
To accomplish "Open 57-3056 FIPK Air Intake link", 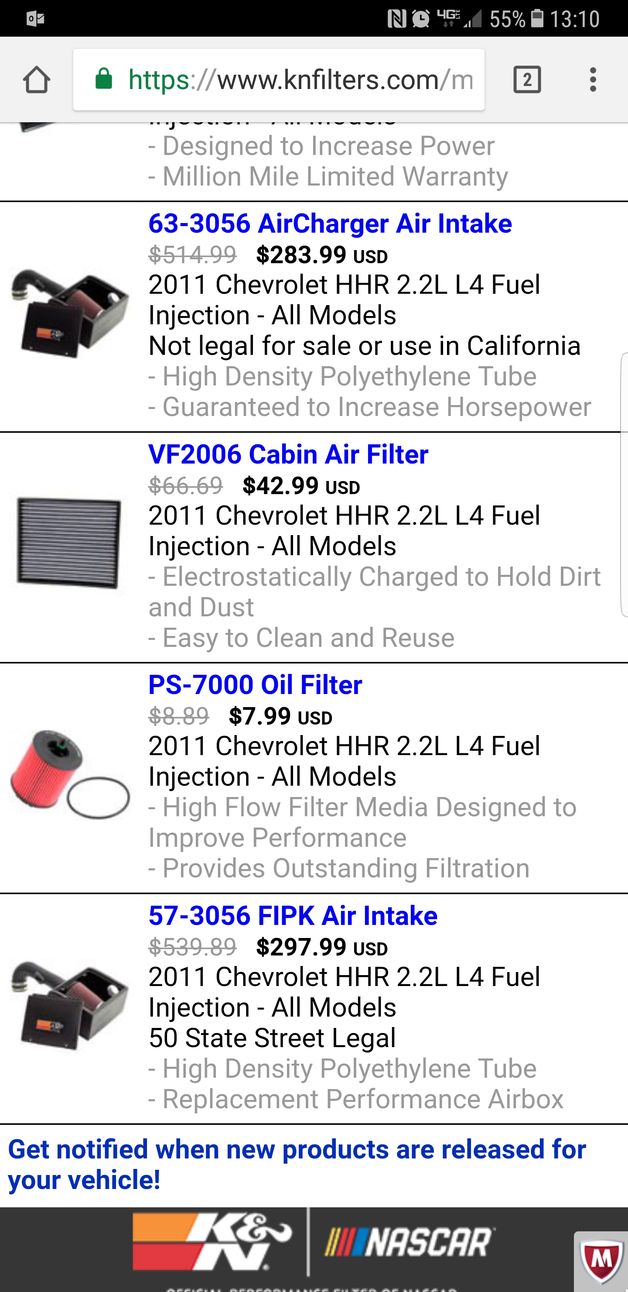I will [293, 915].
